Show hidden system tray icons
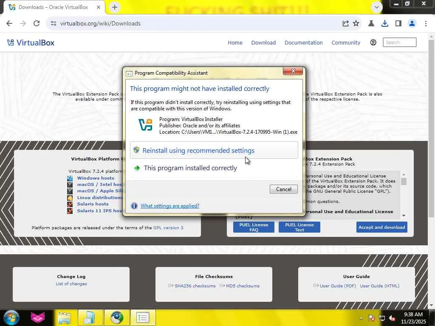Image resolution: width=435 pixels, height=326 pixels. click(361, 318)
